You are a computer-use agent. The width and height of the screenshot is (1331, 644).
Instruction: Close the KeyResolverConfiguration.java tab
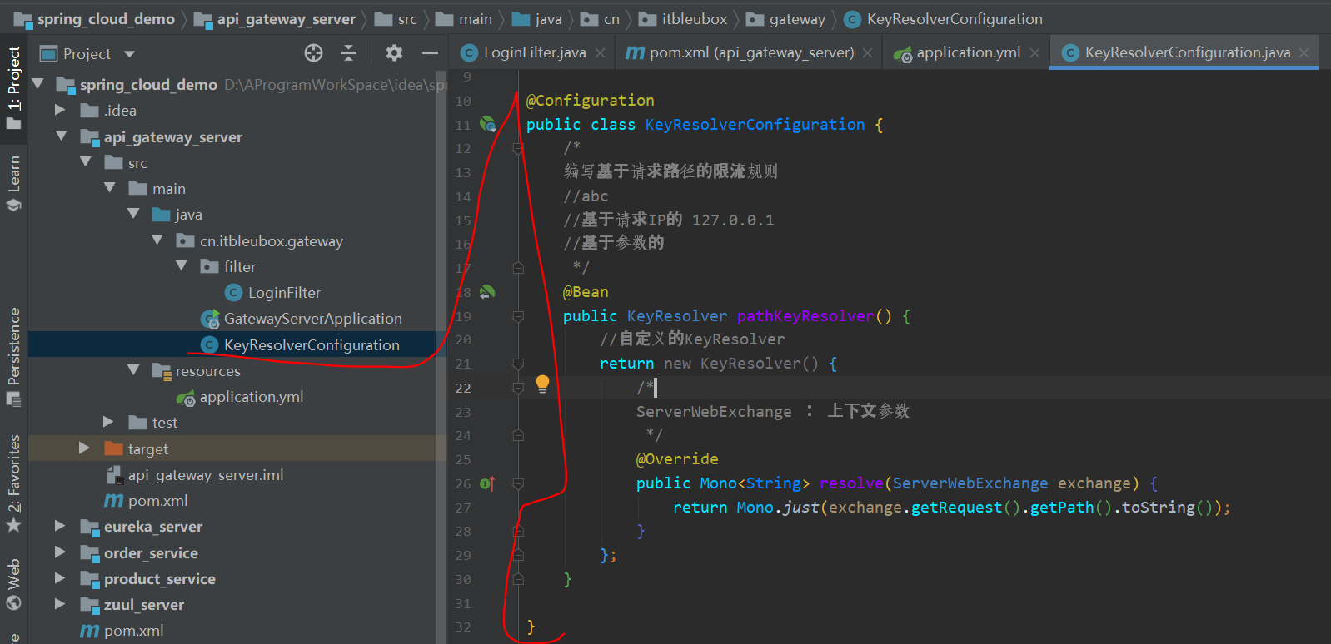pos(1304,53)
